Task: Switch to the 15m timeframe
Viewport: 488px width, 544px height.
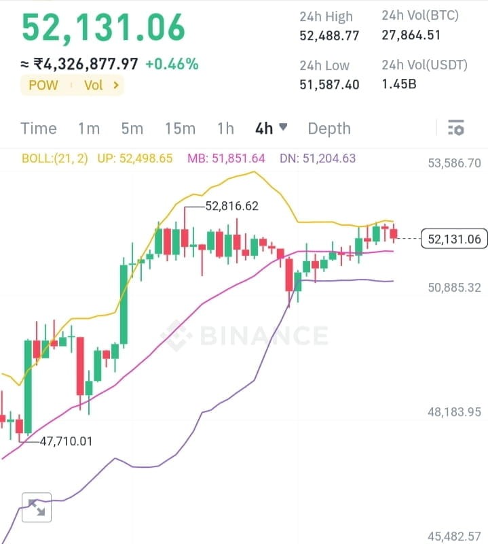Action: (180, 129)
